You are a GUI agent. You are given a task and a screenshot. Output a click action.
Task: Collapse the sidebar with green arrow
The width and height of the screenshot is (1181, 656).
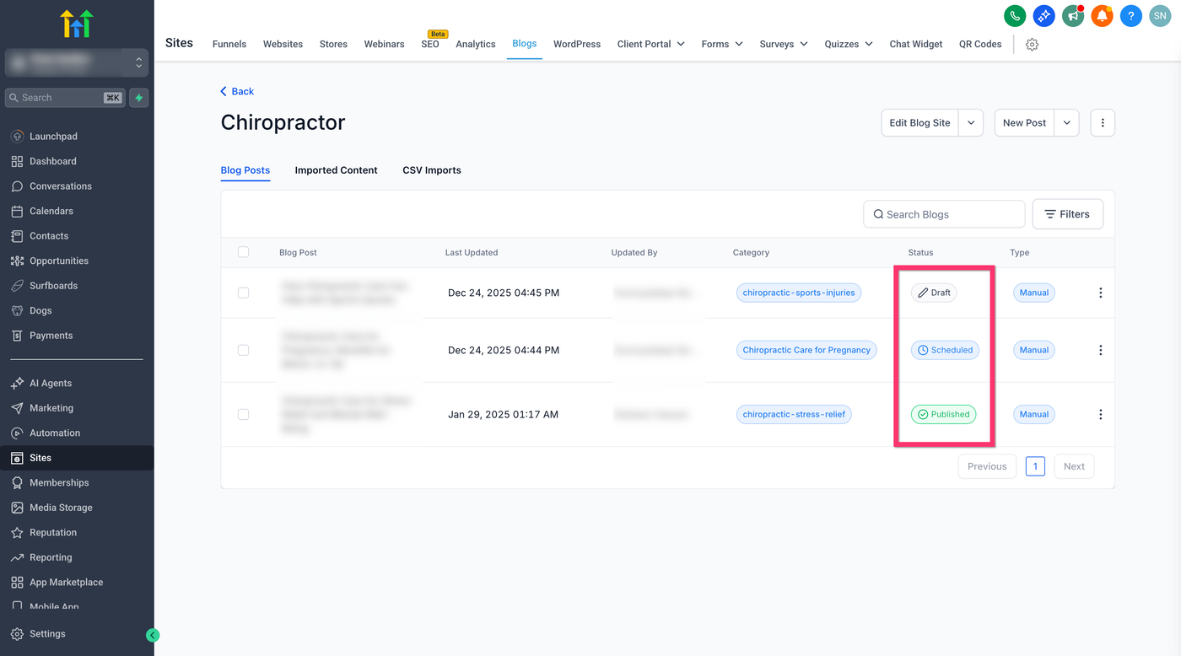click(153, 636)
